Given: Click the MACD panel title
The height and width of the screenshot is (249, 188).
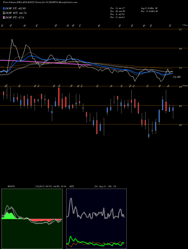Looking at the screenshot, I should pyautogui.click(x=11, y=186).
